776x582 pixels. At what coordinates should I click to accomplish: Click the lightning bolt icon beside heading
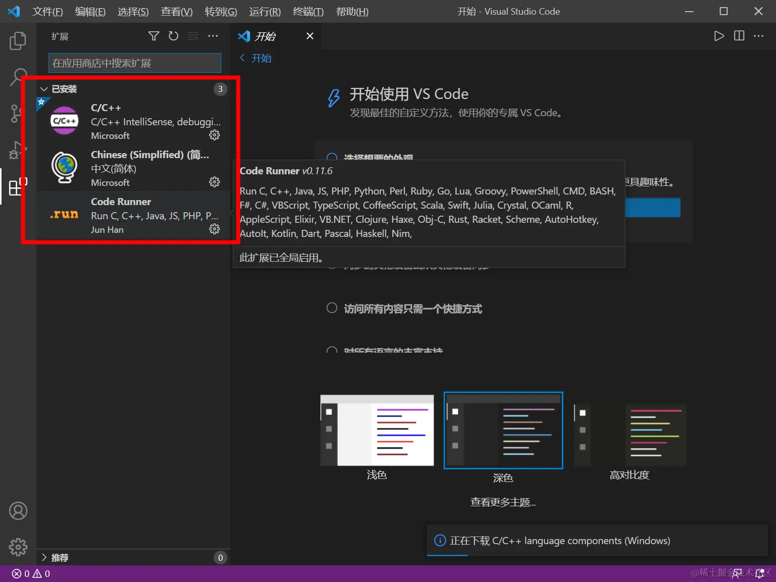click(x=333, y=98)
